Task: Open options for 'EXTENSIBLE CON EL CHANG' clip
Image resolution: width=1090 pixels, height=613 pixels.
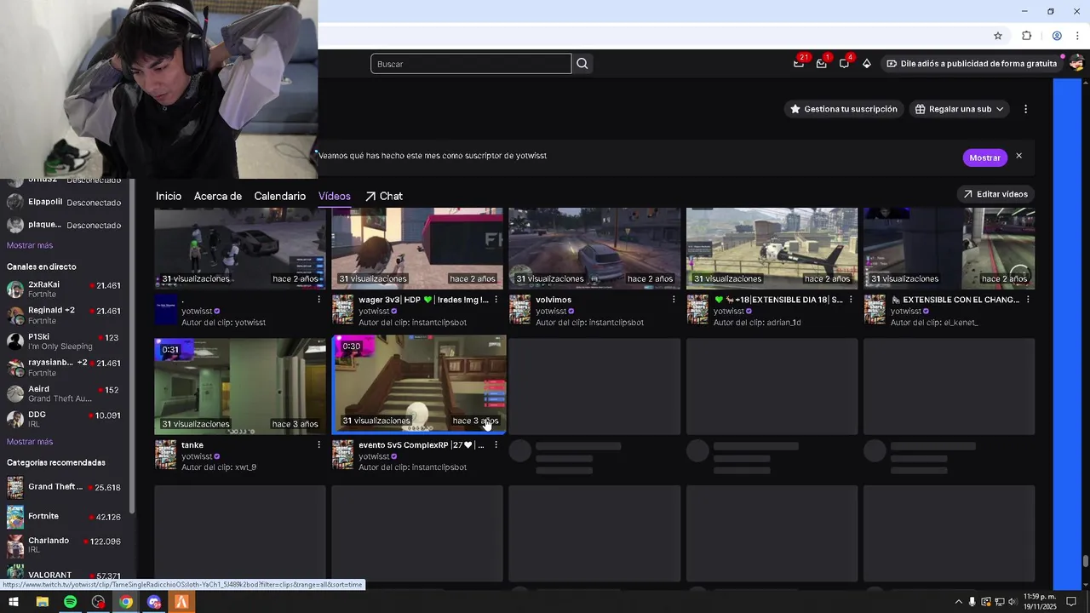Action: coord(1028,300)
